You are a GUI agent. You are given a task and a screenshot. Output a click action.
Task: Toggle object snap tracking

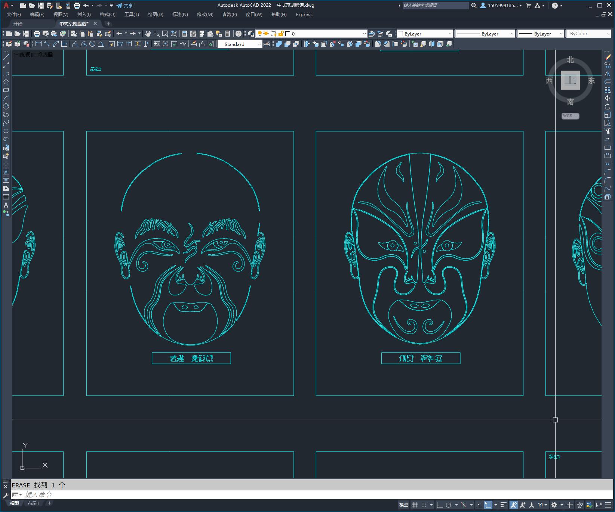pyautogui.click(x=479, y=505)
